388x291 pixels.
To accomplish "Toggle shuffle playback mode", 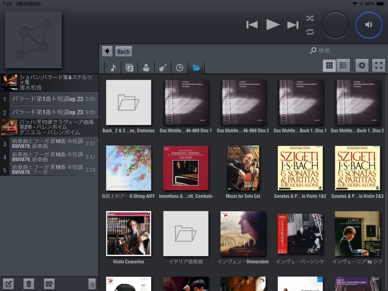I will [310, 18].
